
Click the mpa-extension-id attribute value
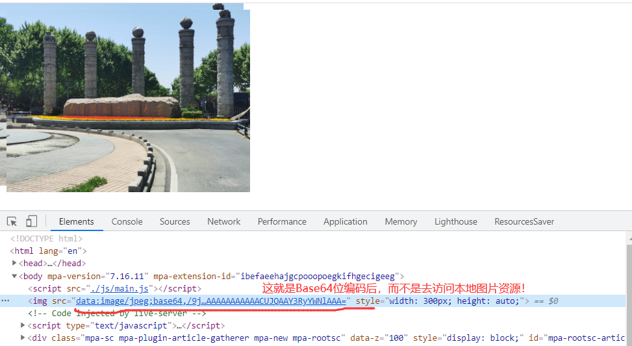[x=317, y=277]
